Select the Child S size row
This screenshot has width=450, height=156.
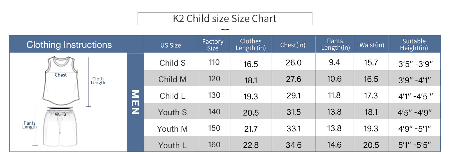tap(173, 63)
